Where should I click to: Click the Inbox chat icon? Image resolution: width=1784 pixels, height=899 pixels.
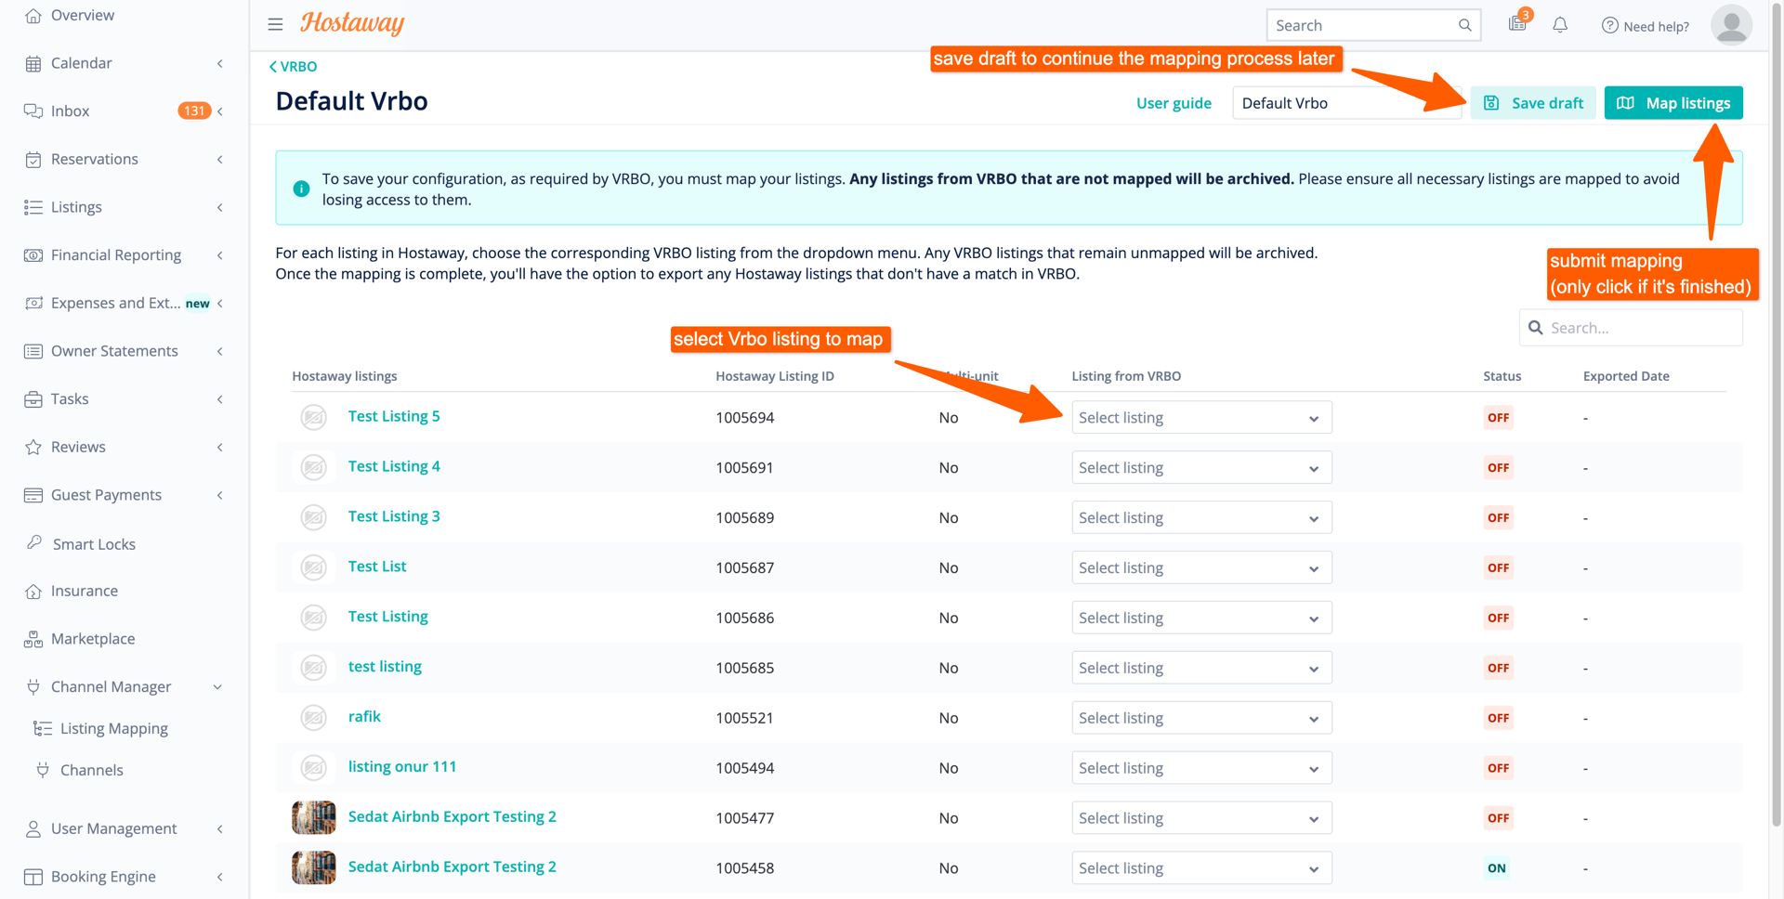coord(33,111)
